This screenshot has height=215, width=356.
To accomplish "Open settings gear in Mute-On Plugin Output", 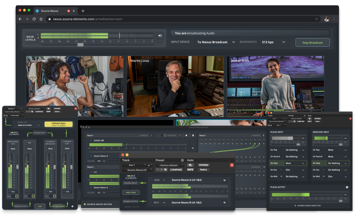I will [347, 187].
